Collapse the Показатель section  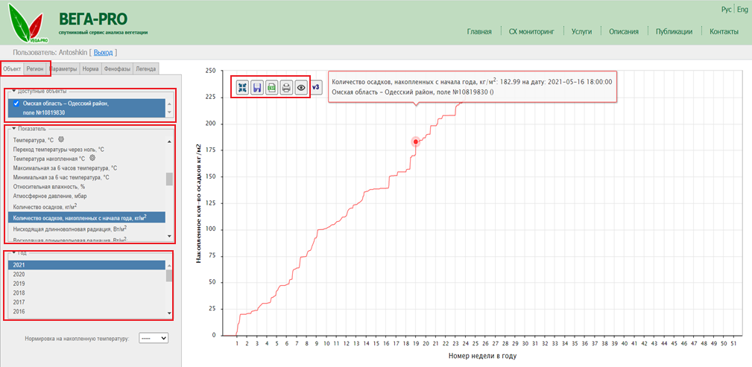pos(13,129)
